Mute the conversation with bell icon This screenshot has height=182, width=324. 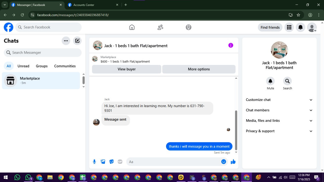pyautogui.click(x=270, y=81)
